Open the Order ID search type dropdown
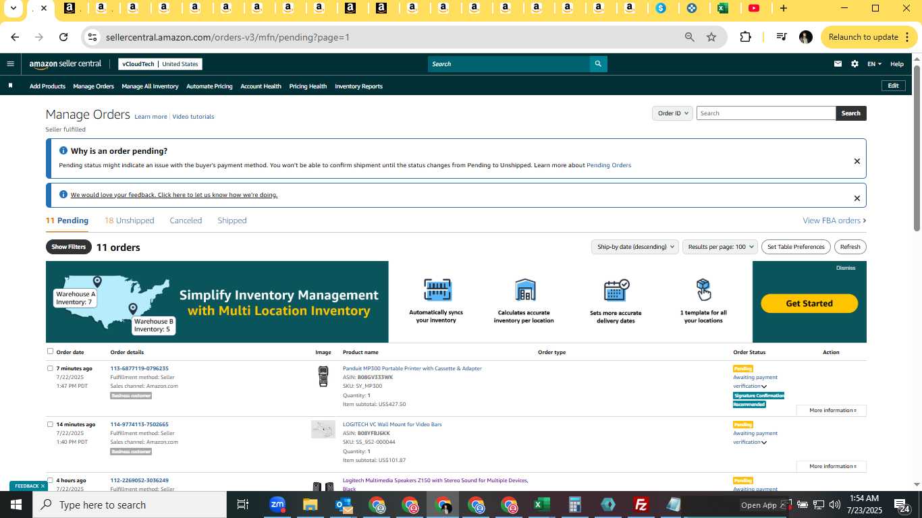The height and width of the screenshot is (518, 922). pyautogui.click(x=672, y=113)
